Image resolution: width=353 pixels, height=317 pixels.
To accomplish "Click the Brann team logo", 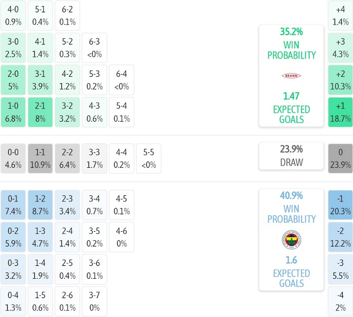I will click(291, 76).
